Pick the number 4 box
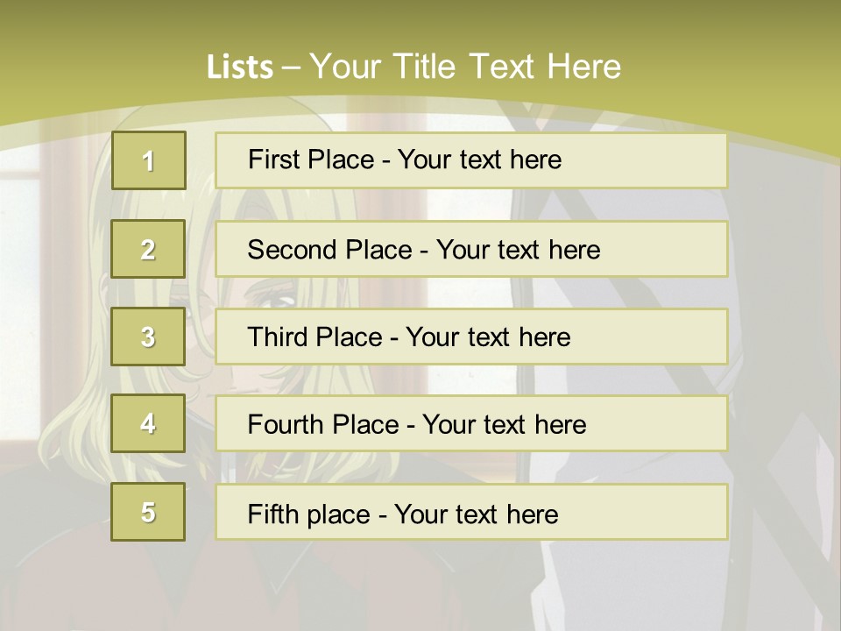Image resolution: width=841 pixels, height=631 pixels. [x=148, y=423]
